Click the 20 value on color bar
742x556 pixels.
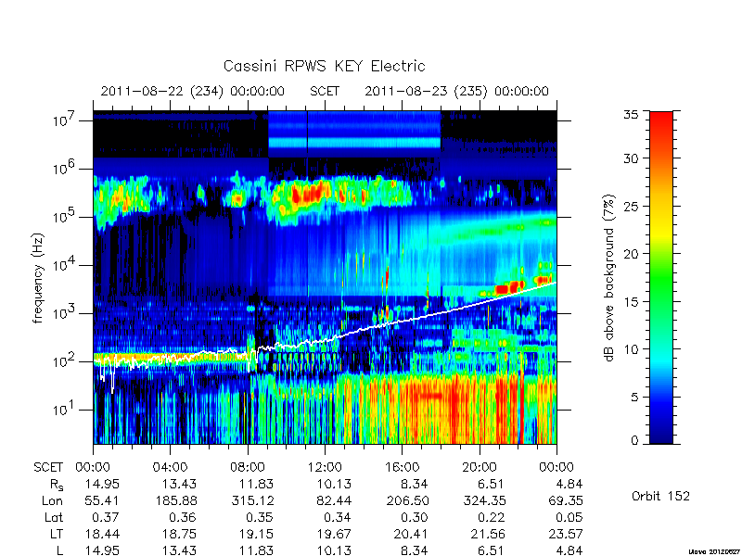click(632, 254)
